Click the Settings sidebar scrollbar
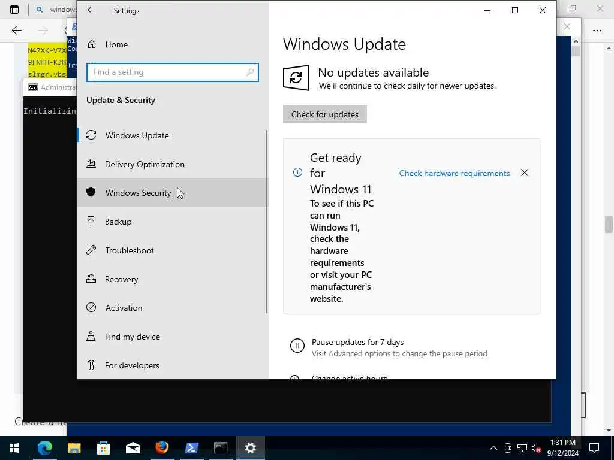 (x=267, y=222)
